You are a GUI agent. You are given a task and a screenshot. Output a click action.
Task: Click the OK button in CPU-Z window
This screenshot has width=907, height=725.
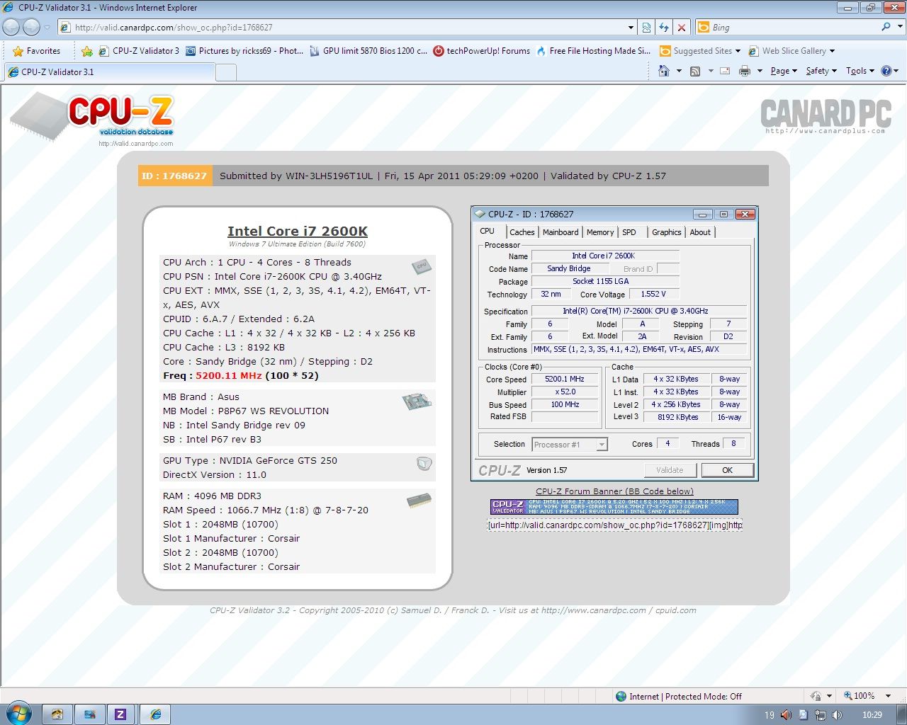pos(727,470)
